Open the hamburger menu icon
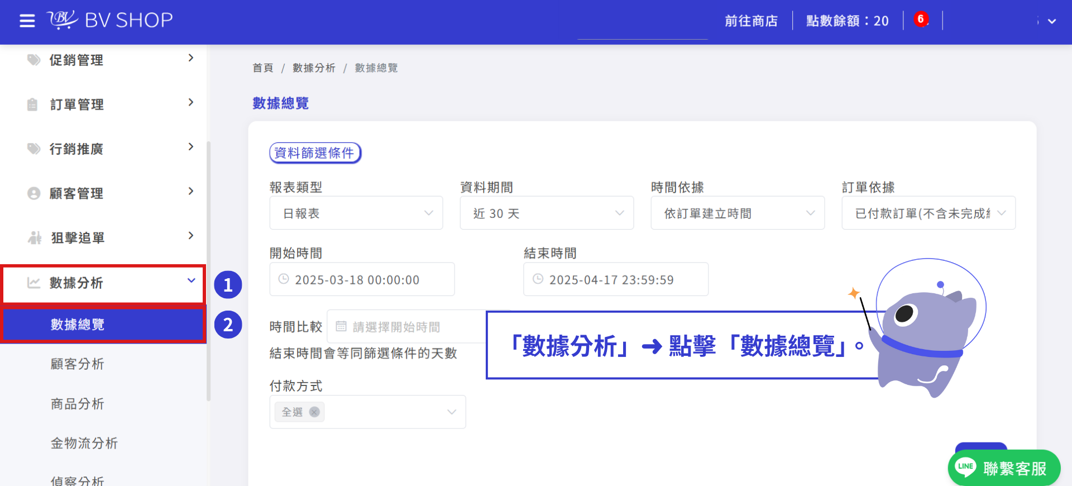 tap(27, 21)
